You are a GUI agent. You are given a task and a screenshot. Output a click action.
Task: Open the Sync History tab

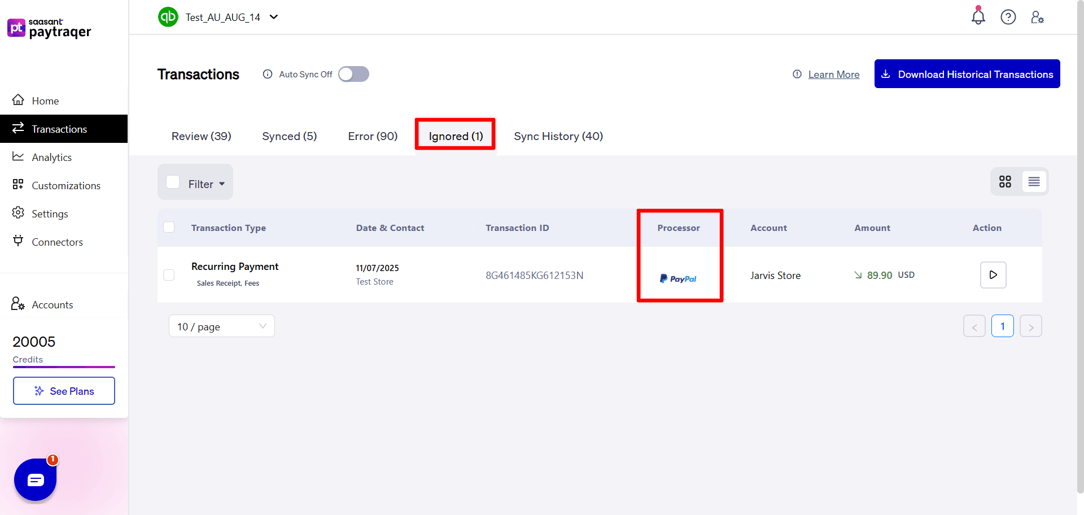558,136
